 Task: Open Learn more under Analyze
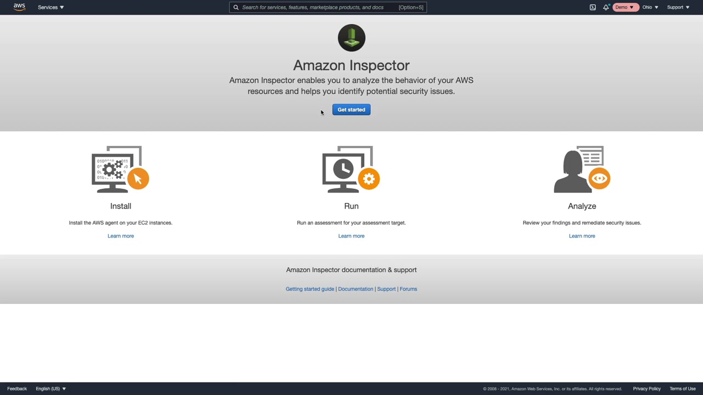point(582,236)
